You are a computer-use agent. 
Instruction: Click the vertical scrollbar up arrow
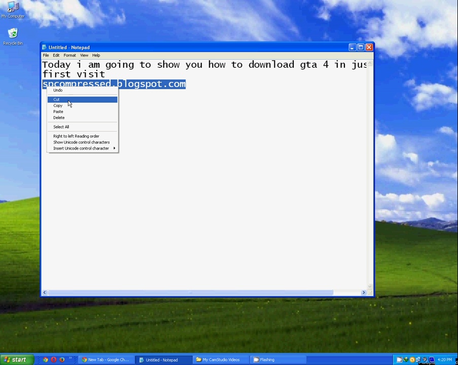[x=370, y=63]
